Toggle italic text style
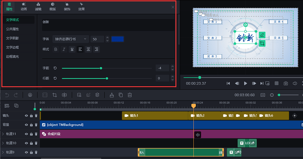Screen dimensions: 303x159 (x=64, y=49)
